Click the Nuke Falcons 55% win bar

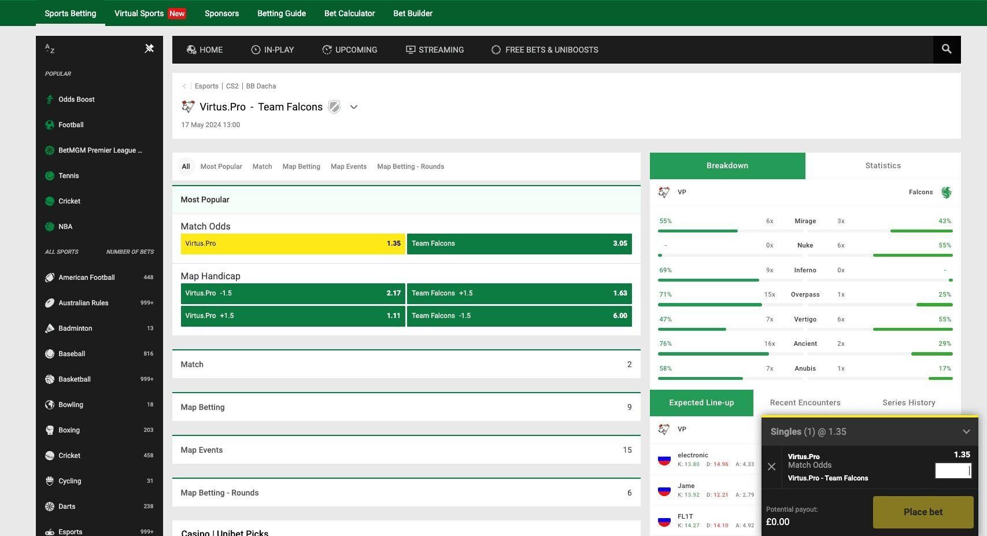point(913,255)
